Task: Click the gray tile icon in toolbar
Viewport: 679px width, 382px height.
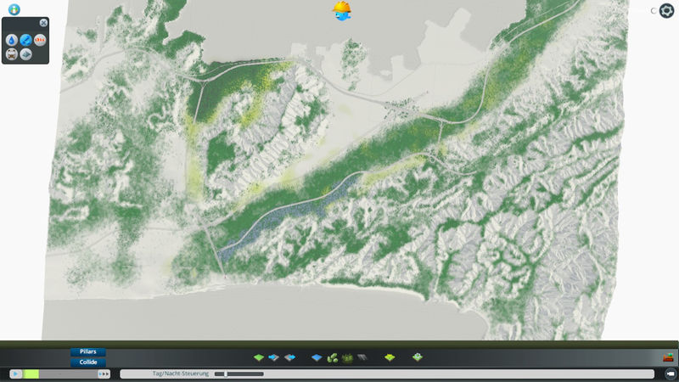Action: tap(362, 357)
